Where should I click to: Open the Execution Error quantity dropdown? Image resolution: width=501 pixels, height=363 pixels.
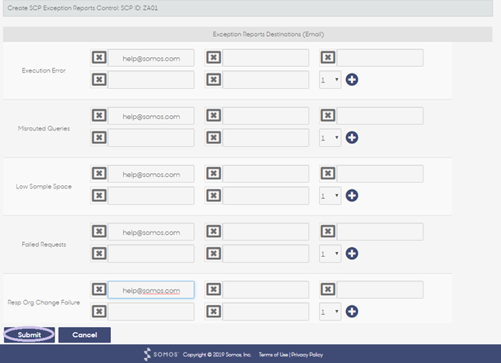(330, 80)
